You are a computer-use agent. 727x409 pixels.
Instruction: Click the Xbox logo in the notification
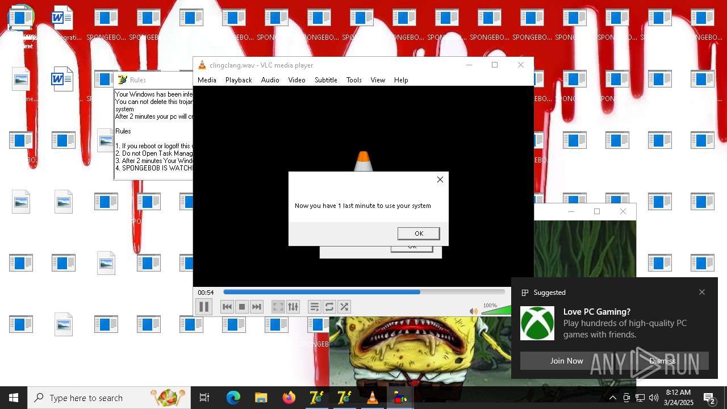coord(537,323)
